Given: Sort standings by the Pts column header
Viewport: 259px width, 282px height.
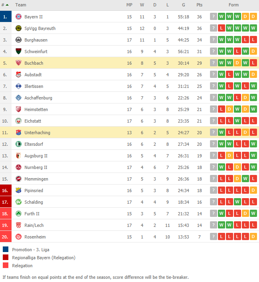Looking at the screenshot, I should click(199, 5).
